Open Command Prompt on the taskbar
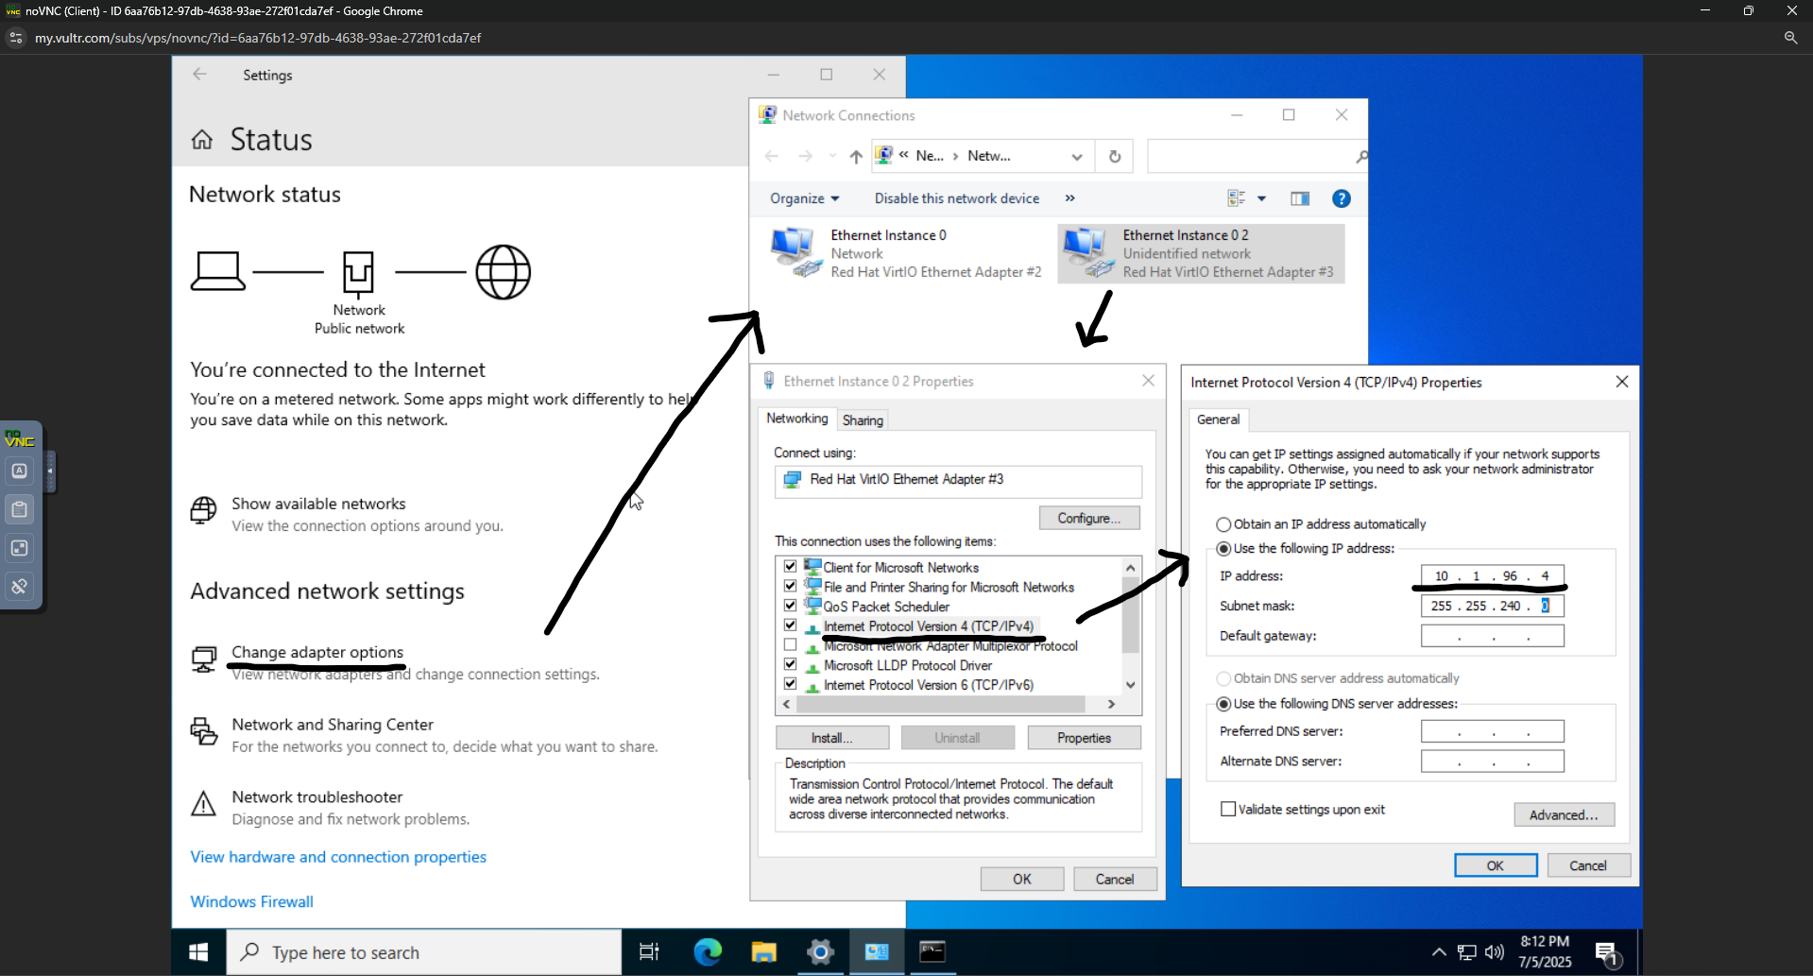Screen dimensions: 1813x976 tap(932, 952)
